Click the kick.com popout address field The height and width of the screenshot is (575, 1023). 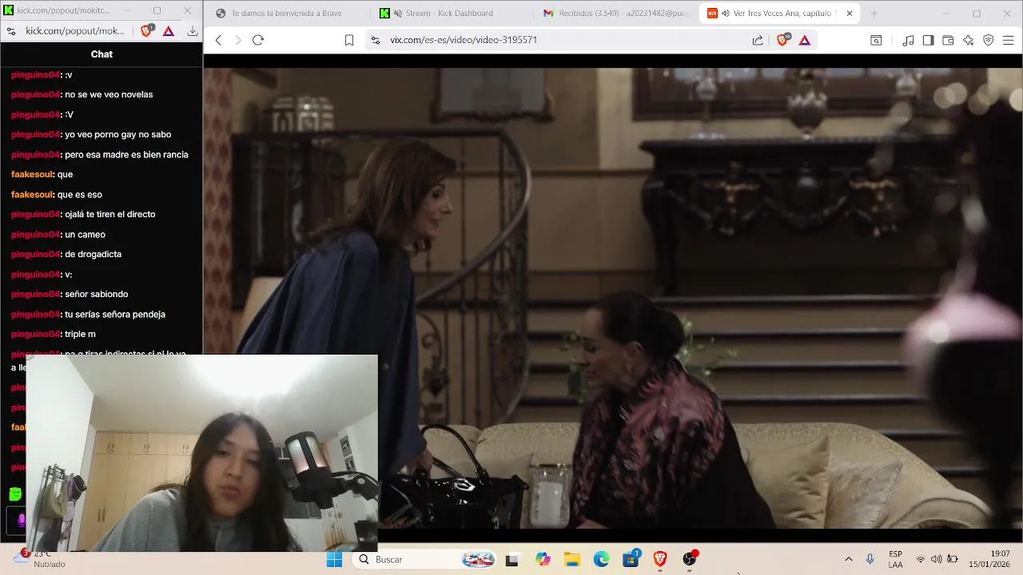pyautogui.click(x=75, y=31)
